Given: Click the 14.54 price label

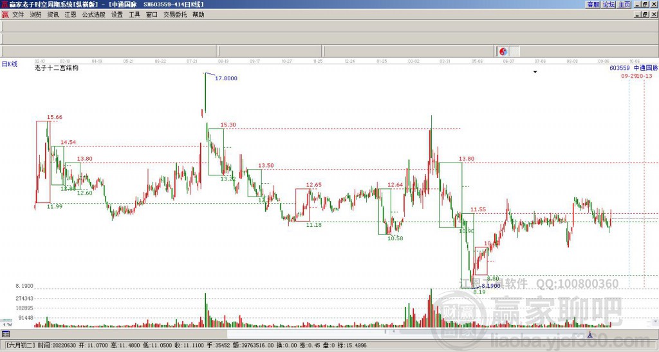Looking at the screenshot, I should [68, 142].
